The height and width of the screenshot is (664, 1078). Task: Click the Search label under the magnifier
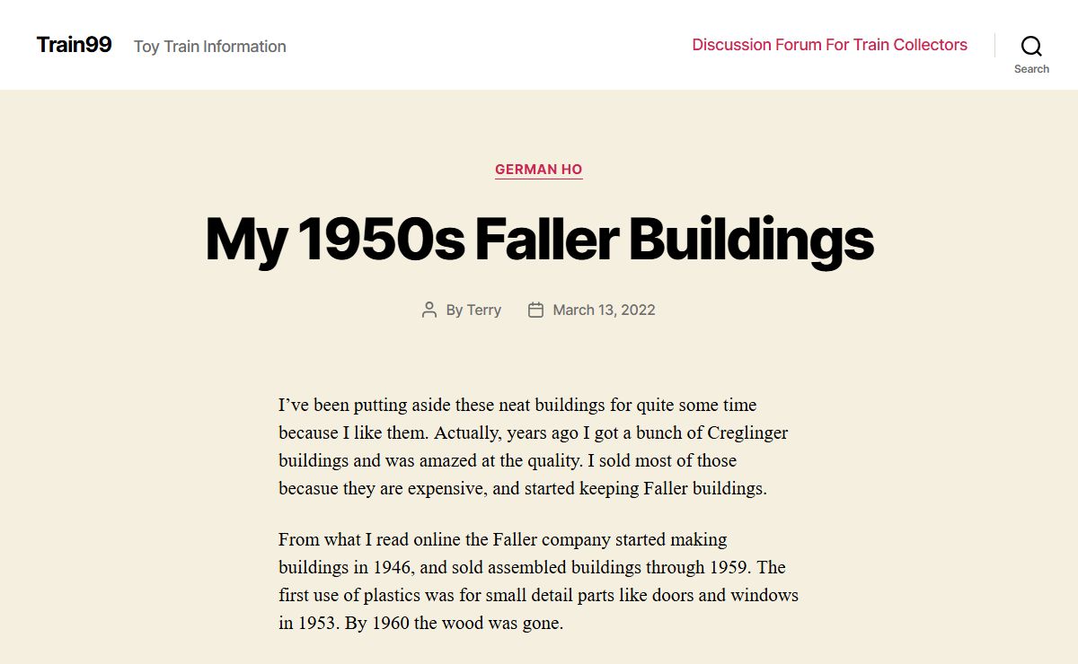1031,69
